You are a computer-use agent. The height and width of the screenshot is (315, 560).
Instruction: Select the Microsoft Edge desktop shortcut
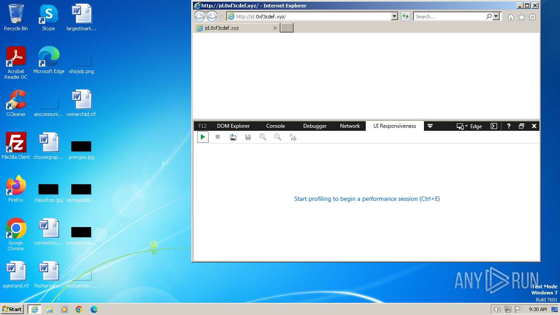pyautogui.click(x=49, y=60)
